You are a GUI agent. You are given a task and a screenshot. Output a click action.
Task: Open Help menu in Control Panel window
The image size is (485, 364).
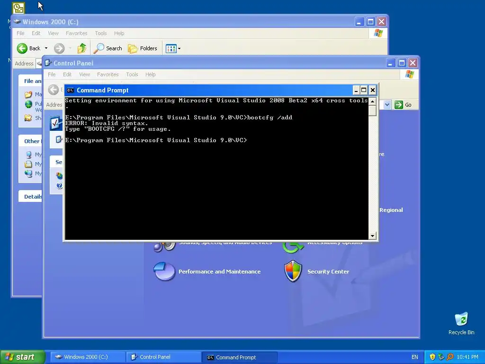[x=150, y=74]
